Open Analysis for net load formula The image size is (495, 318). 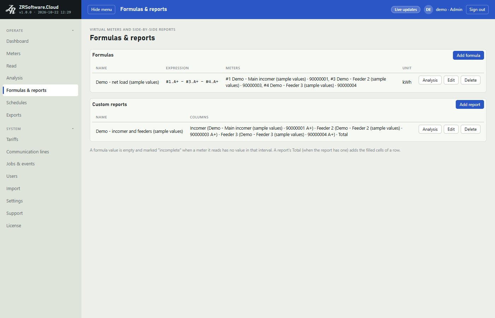[430, 80]
